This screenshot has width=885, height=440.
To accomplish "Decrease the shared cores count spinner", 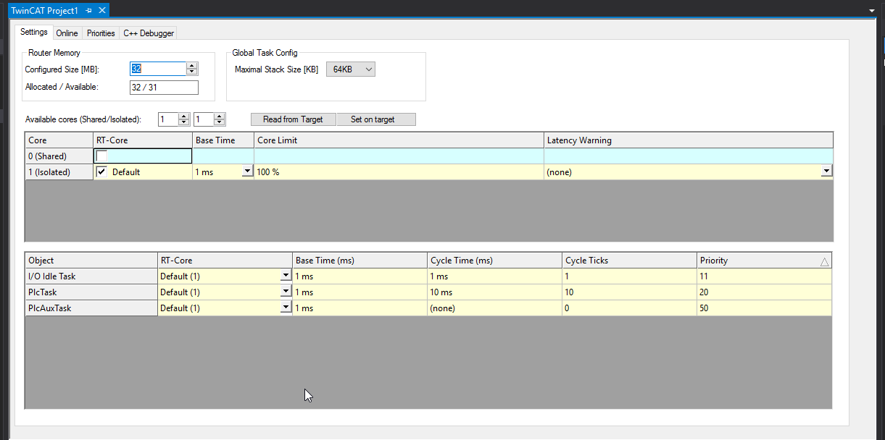I will point(184,123).
